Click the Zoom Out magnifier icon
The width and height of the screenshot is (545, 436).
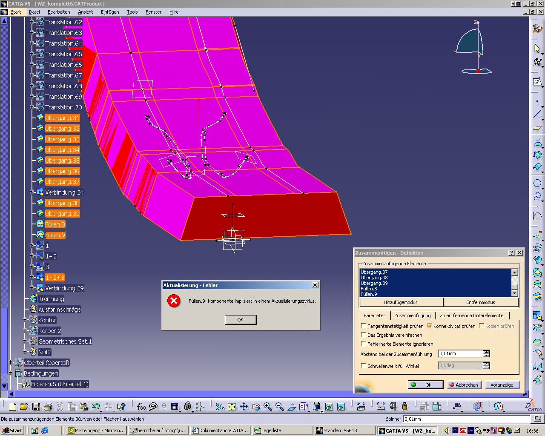point(279,407)
